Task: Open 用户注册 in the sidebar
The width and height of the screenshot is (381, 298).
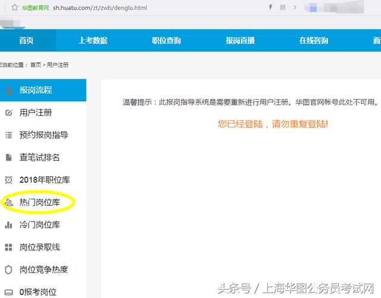Action: [36, 112]
